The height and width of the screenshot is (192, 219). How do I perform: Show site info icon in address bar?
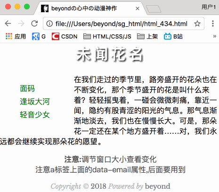pos(49,24)
